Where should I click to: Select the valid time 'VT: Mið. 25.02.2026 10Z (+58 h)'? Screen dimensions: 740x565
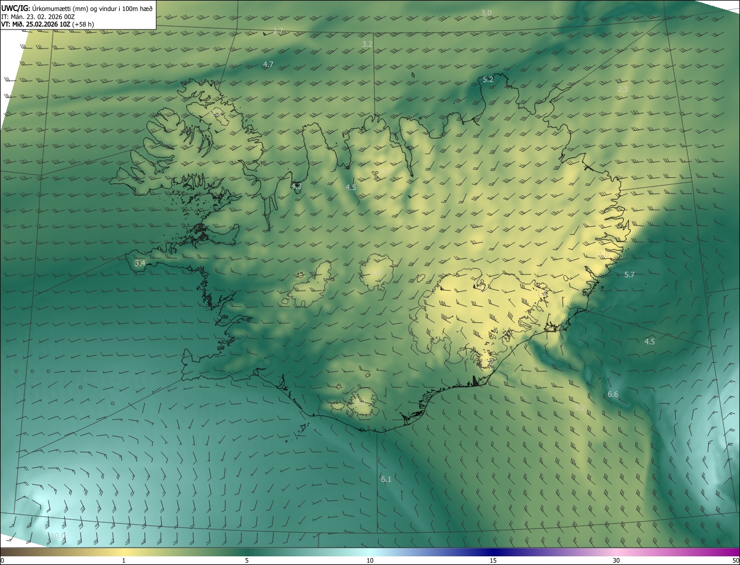pos(48,24)
